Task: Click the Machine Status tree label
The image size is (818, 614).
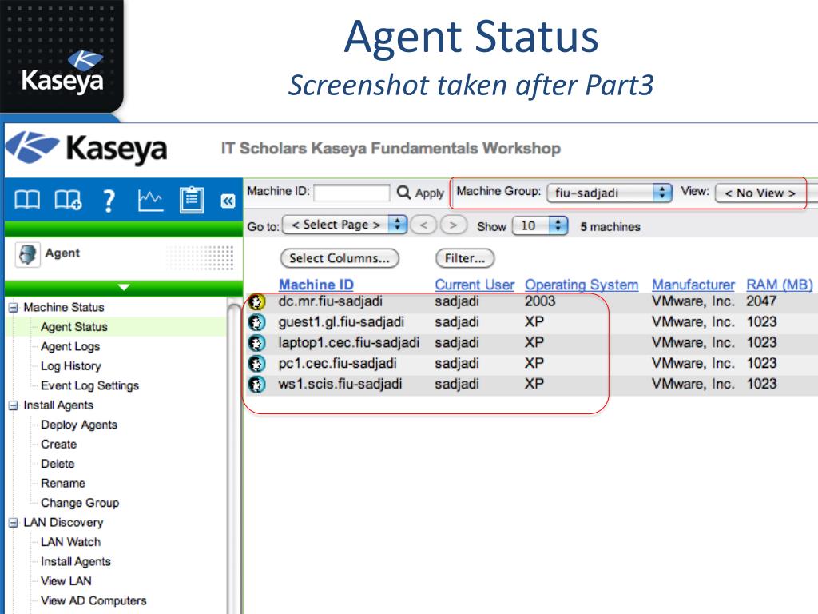Action: coord(64,308)
